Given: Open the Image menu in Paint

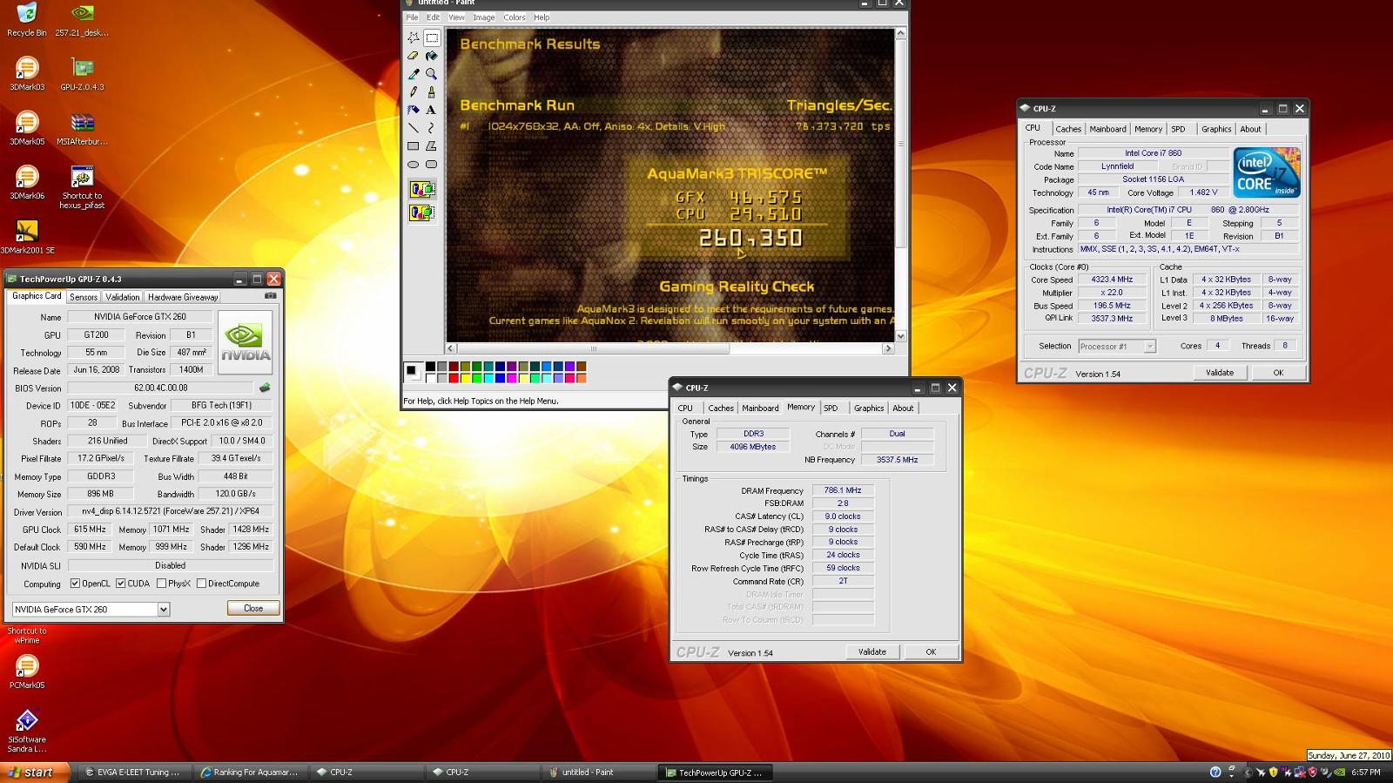Looking at the screenshot, I should pyautogui.click(x=484, y=17).
